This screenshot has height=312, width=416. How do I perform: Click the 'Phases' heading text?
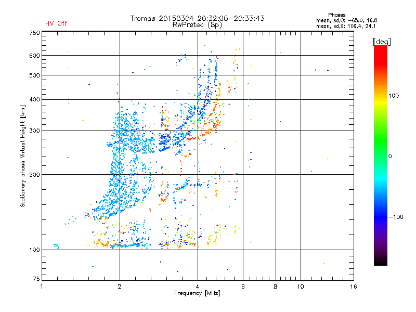pos(336,15)
